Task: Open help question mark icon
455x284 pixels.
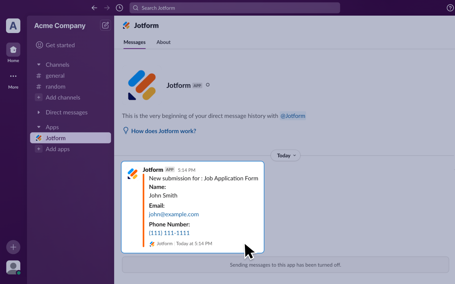Action: pyautogui.click(x=450, y=8)
